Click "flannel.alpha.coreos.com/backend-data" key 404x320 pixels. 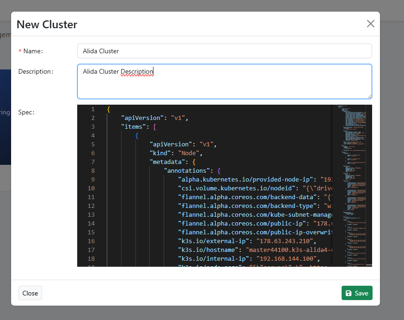point(247,197)
